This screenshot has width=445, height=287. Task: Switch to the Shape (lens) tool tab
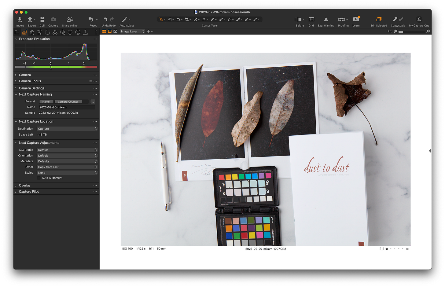coord(32,32)
